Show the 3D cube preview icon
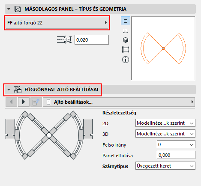201x186 pixels. (126, 40)
